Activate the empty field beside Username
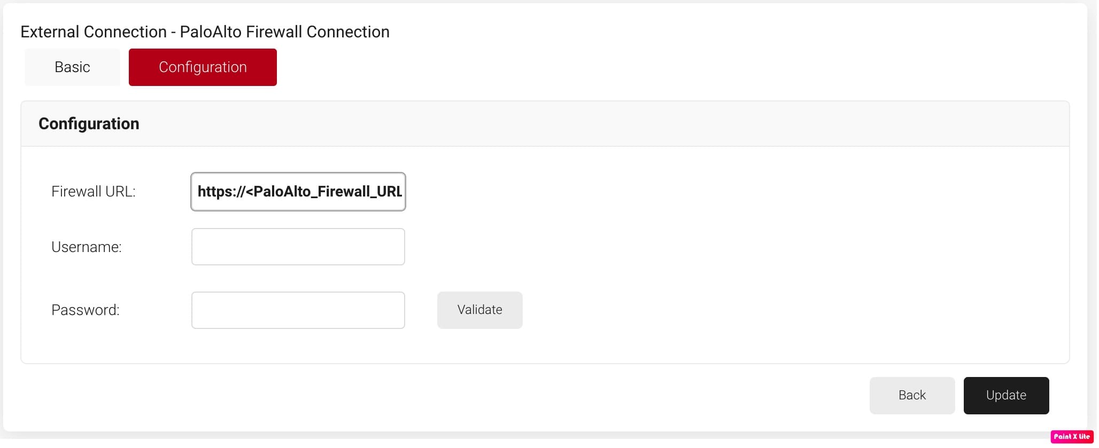The height and width of the screenshot is (448, 1099). click(x=298, y=247)
